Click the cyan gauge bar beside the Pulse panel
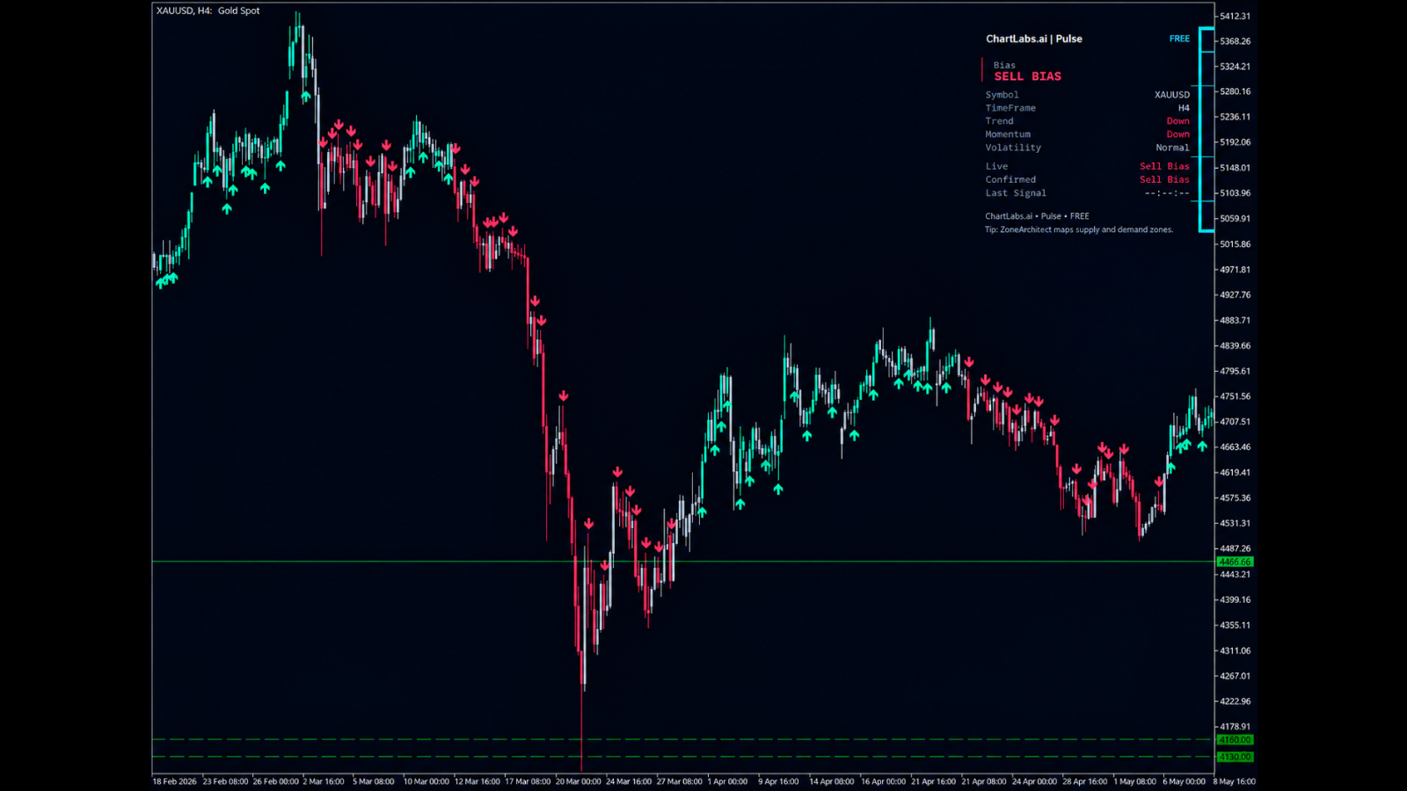1407x791 pixels. 1207,129
